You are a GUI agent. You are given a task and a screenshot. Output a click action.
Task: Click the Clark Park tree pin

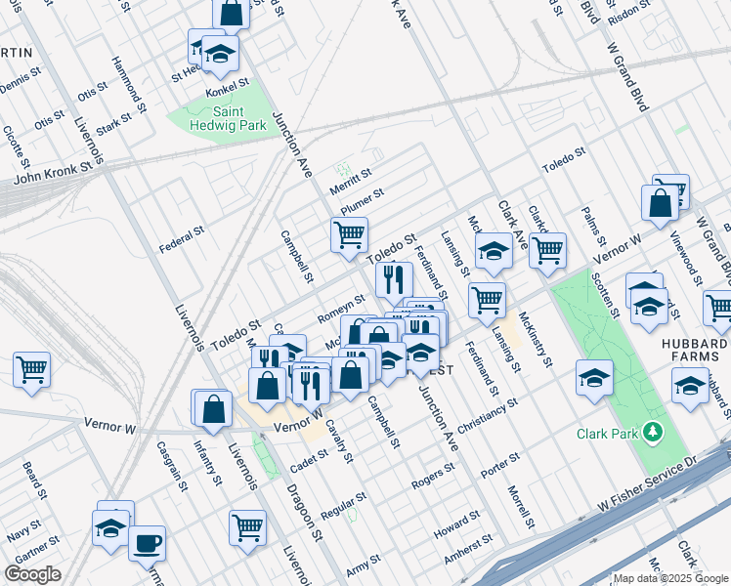click(x=653, y=434)
